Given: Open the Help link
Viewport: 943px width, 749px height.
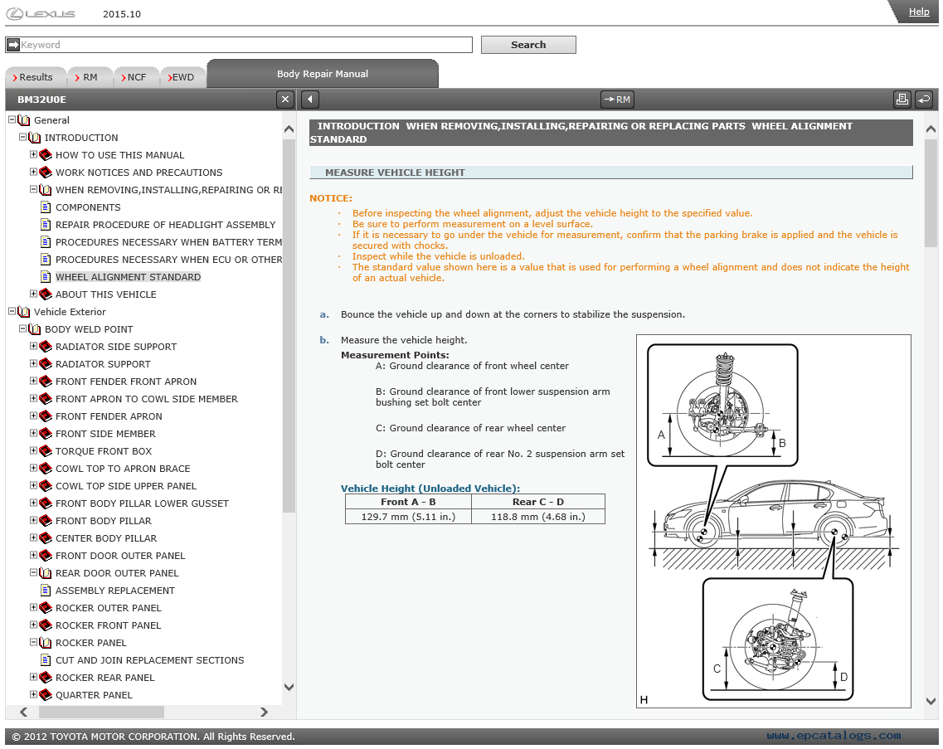Looking at the screenshot, I should pos(918,12).
